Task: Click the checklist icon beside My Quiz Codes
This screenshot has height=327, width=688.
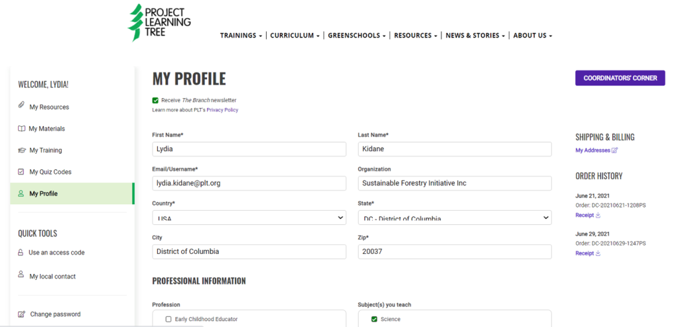Action: tap(21, 172)
